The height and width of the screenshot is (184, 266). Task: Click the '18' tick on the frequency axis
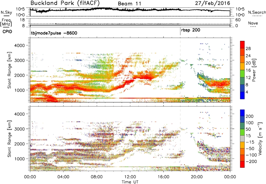[x=22, y=20]
